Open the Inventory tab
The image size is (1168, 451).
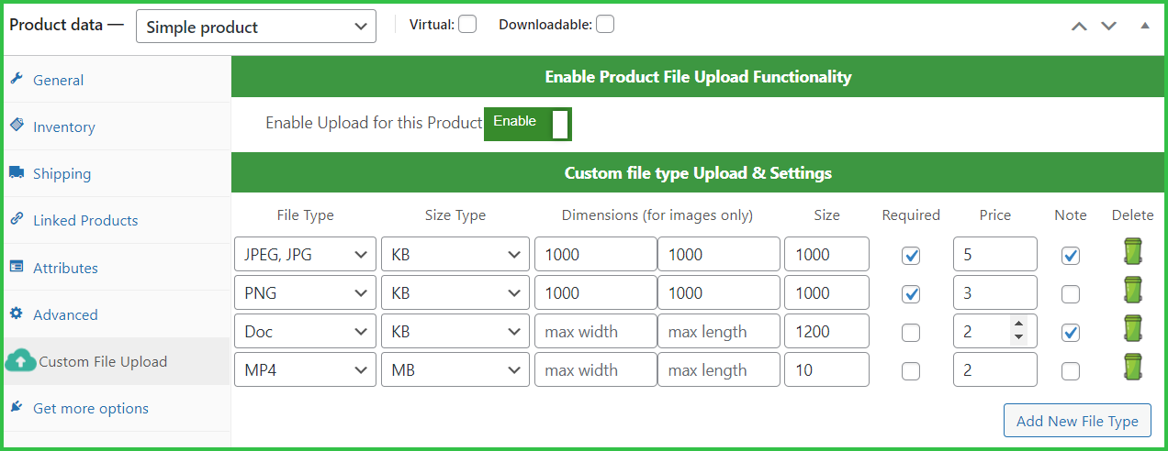[63, 127]
